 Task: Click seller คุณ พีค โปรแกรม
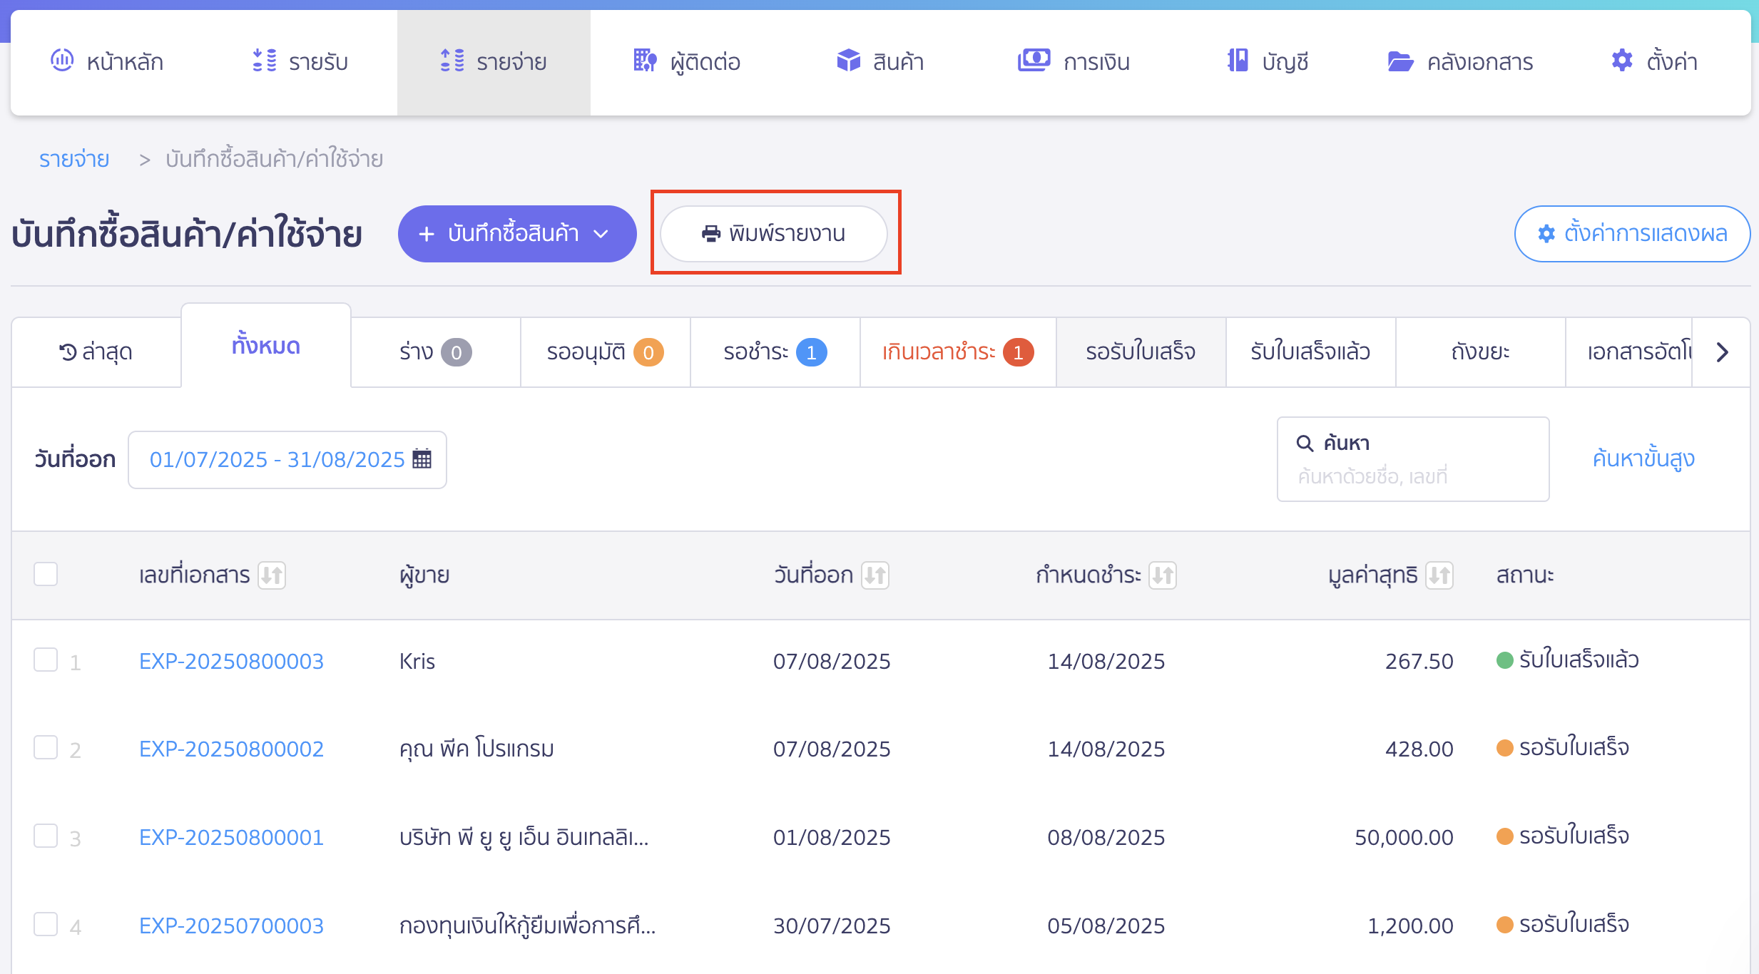(476, 749)
